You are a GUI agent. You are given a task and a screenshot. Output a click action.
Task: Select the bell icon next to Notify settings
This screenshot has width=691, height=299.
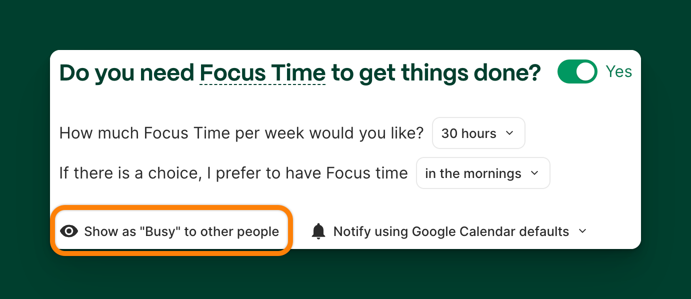pyautogui.click(x=318, y=231)
